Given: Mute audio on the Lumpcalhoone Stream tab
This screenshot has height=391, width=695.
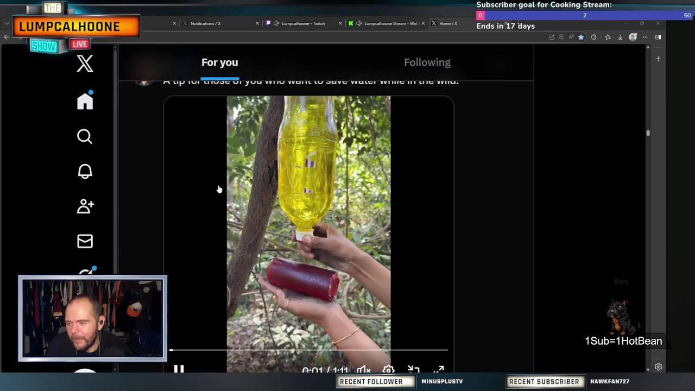Looking at the screenshot, I should [359, 23].
